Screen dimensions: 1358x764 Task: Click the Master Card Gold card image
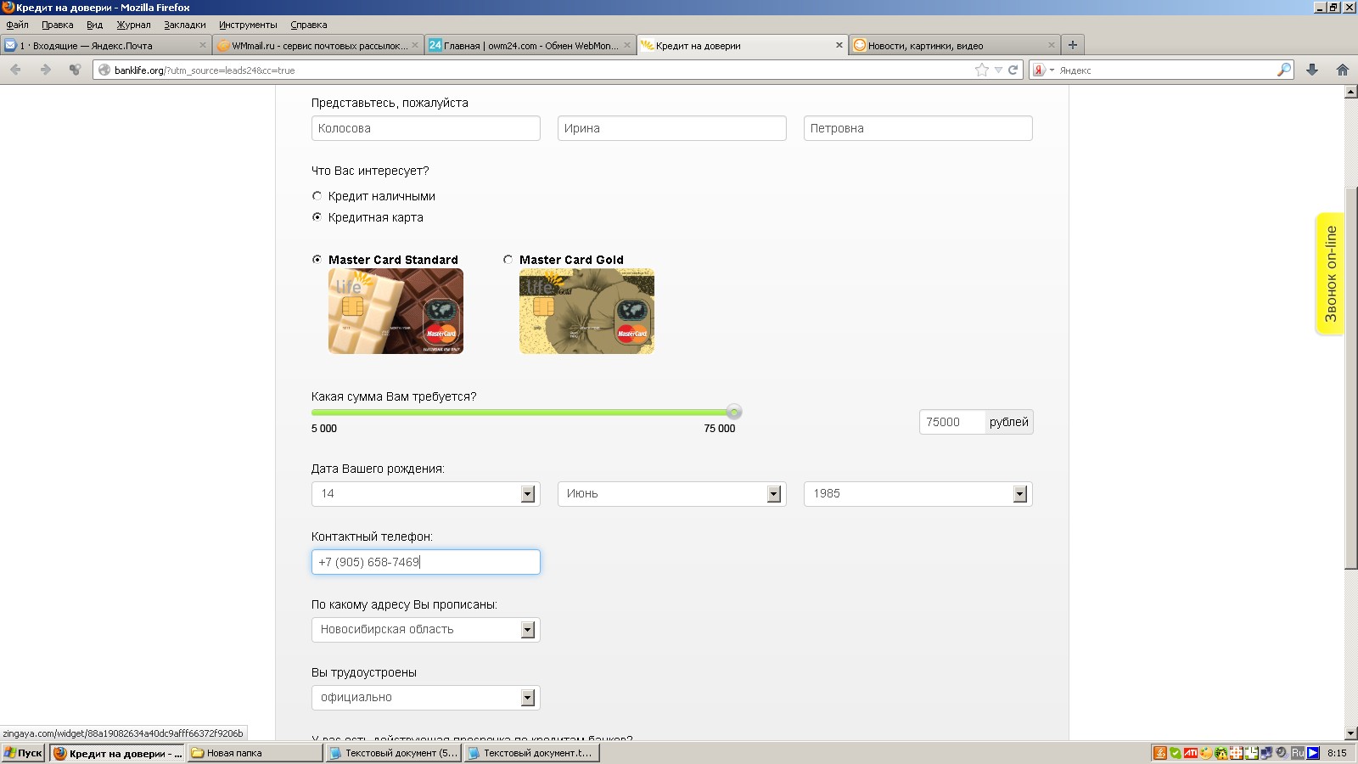pos(586,312)
